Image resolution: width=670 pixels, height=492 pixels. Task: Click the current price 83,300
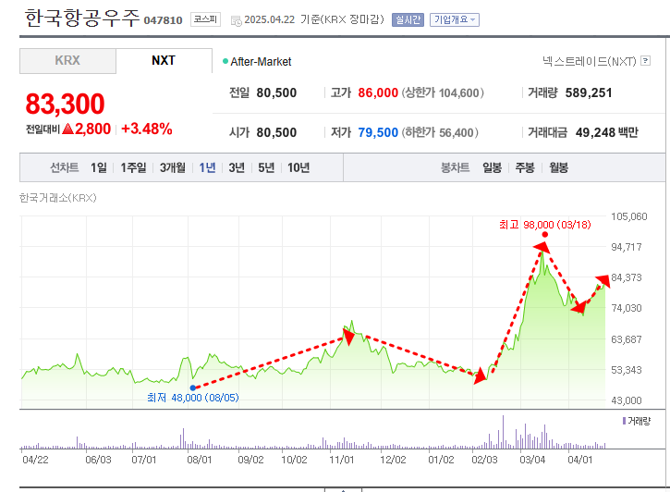point(65,104)
